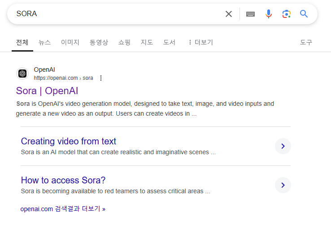The height and width of the screenshot is (230, 331).
Task: Start voice search with the microphone icon
Action: pyautogui.click(x=269, y=14)
